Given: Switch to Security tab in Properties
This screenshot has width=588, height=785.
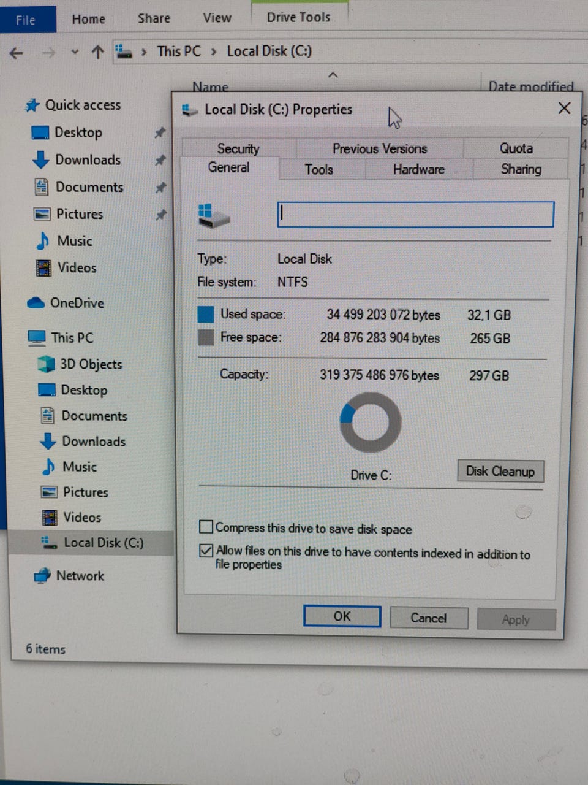Looking at the screenshot, I should click(238, 148).
